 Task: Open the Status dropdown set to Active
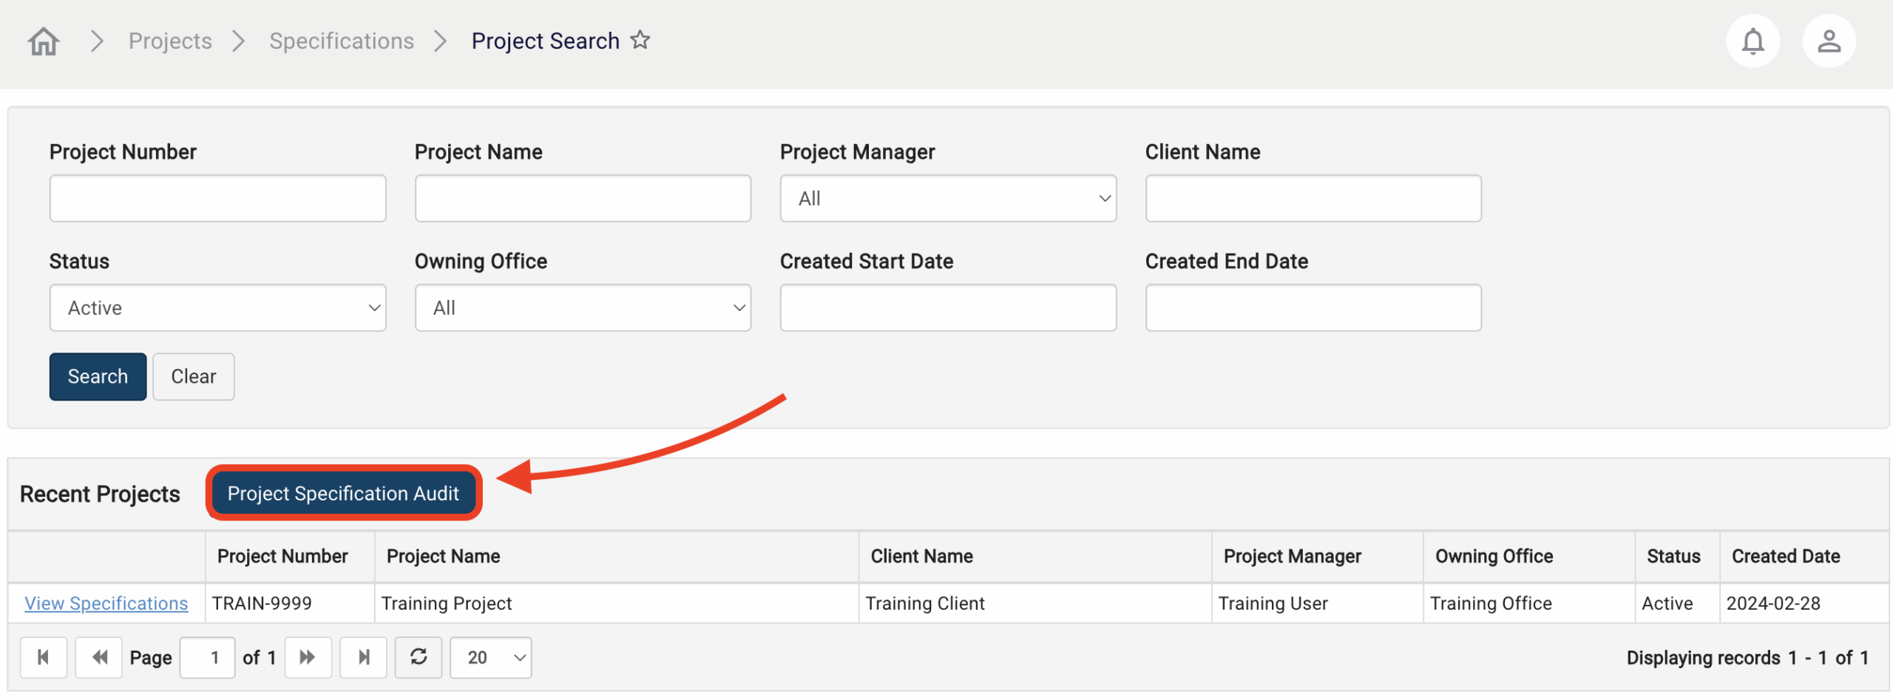(217, 307)
